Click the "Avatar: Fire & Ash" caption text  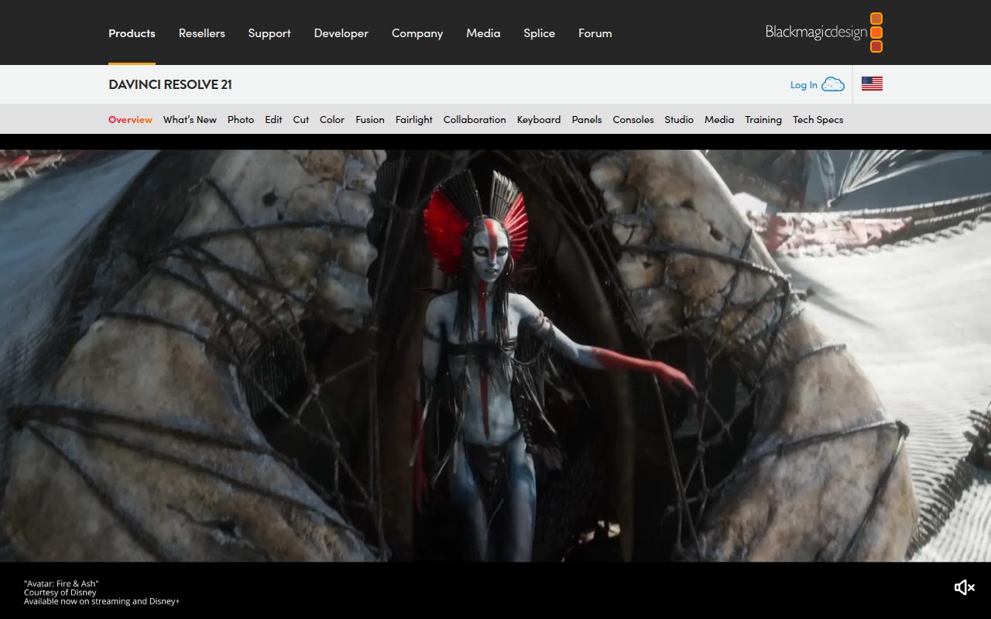pos(61,583)
